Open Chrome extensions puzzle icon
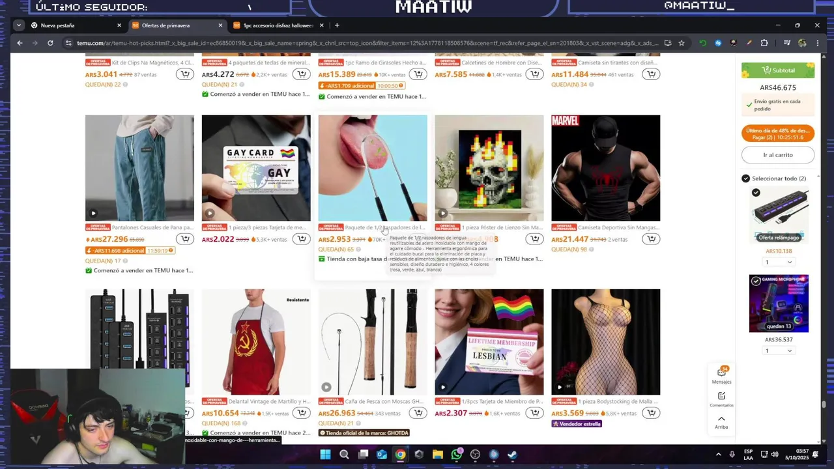834x469 pixels. pyautogui.click(x=764, y=43)
